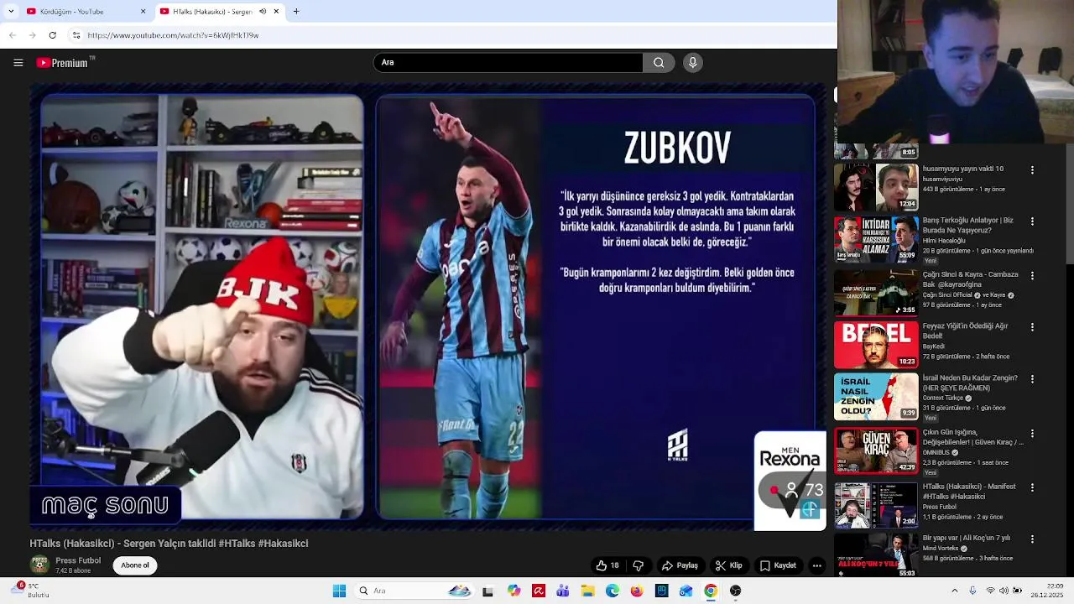This screenshot has width=1074, height=604.
Task: Save the video using Kaydet
Action: (x=778, y=565)
